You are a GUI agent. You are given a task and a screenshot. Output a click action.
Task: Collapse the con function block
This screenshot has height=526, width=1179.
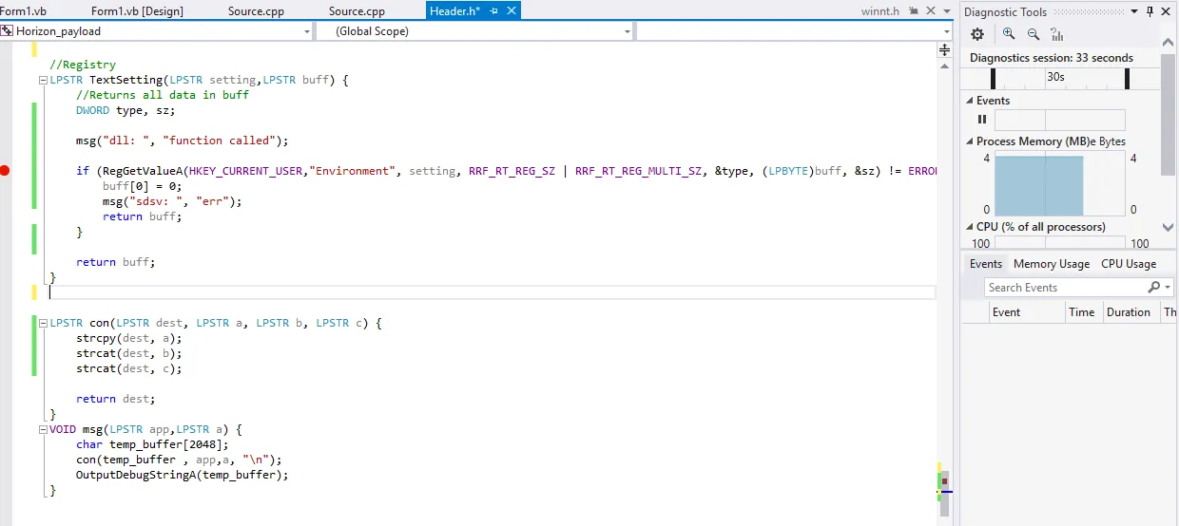pyautogui.click(x=42, y=324)
